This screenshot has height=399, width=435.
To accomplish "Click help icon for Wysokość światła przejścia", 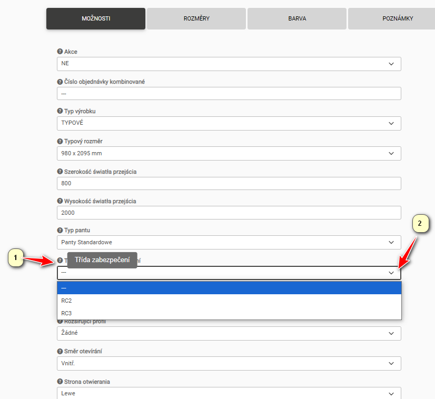I will tap(60, 201).
